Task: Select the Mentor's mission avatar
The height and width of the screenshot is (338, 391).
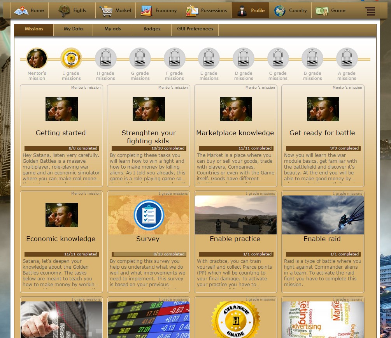Action: (37, 58)
